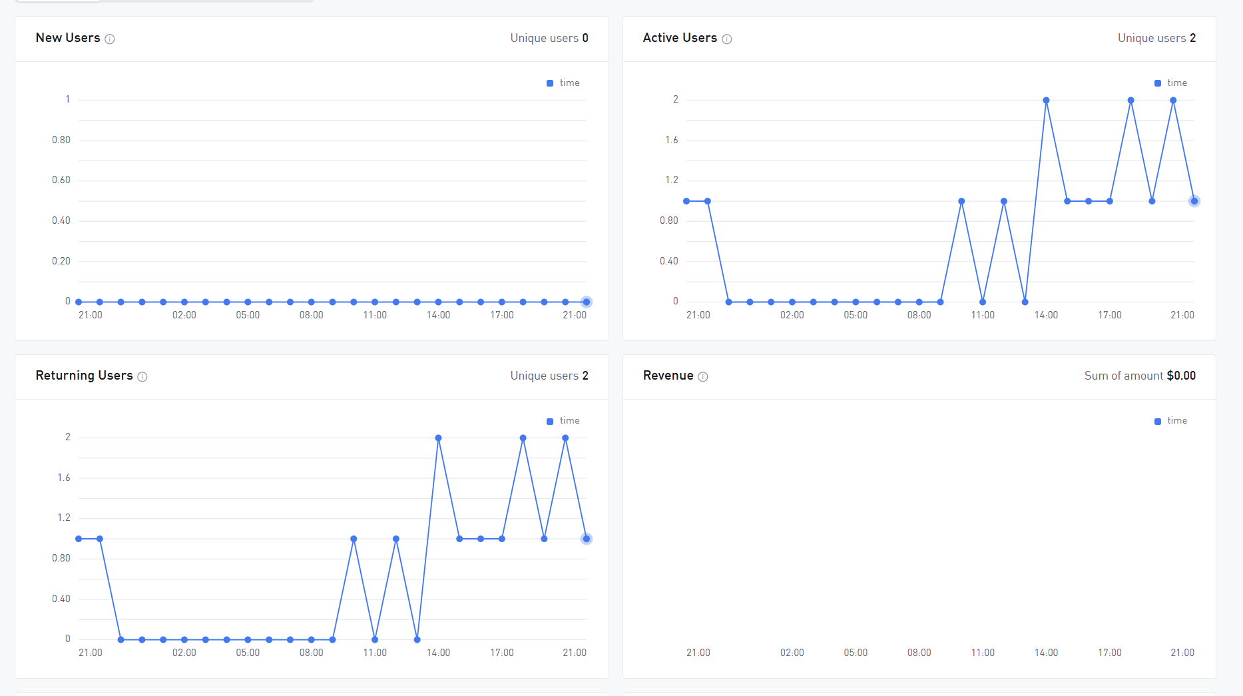Click the 14:00 peak point in Returning Users chart
This screenshot has width=1243, height=696.
coord(438,438)
